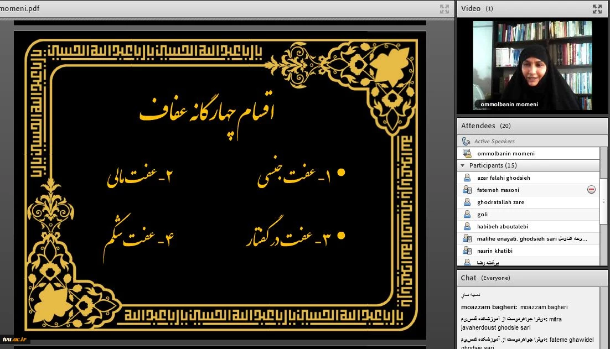Screen dimensions: 610x349
Task: Click azar falahi ghodsieh's user icon
Action: 467,178
